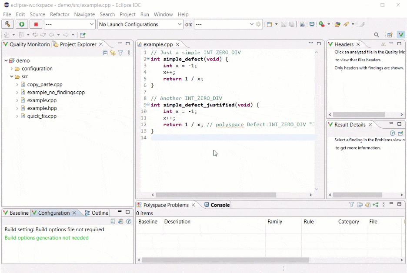Collapse the simple_defect_justified fold marker
The height and width of the screenshot is (273, 407).
pyautogui.click(x=148, y=105)
